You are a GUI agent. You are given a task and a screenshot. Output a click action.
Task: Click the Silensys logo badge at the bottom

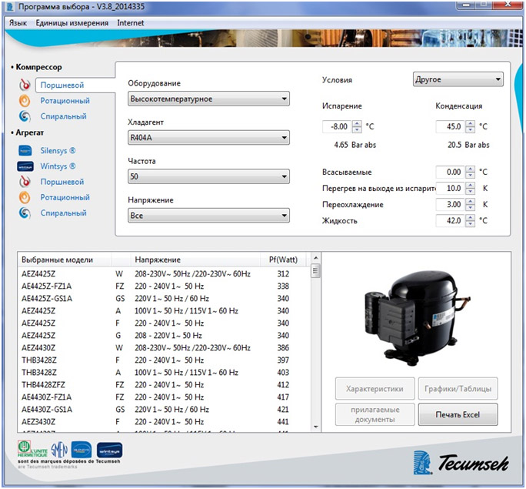pyautogui.click(x=82, y=450)
